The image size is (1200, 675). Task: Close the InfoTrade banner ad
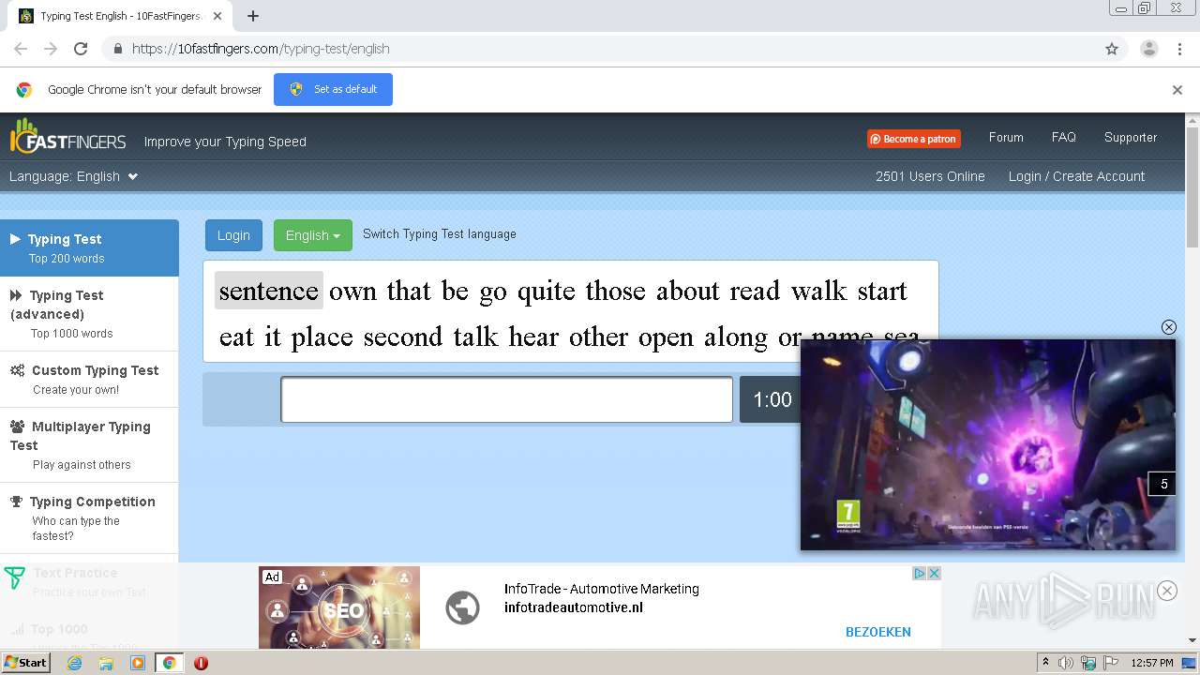click(x=934, y=574)
